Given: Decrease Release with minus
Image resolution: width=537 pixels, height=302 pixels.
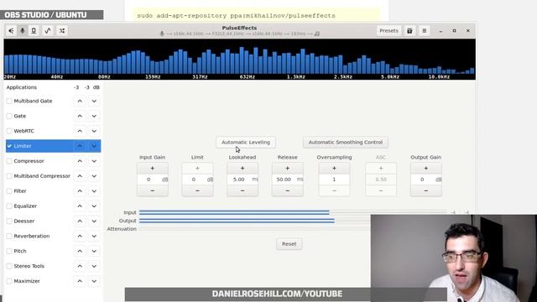Looking at the screenshot, I should 288,190.
